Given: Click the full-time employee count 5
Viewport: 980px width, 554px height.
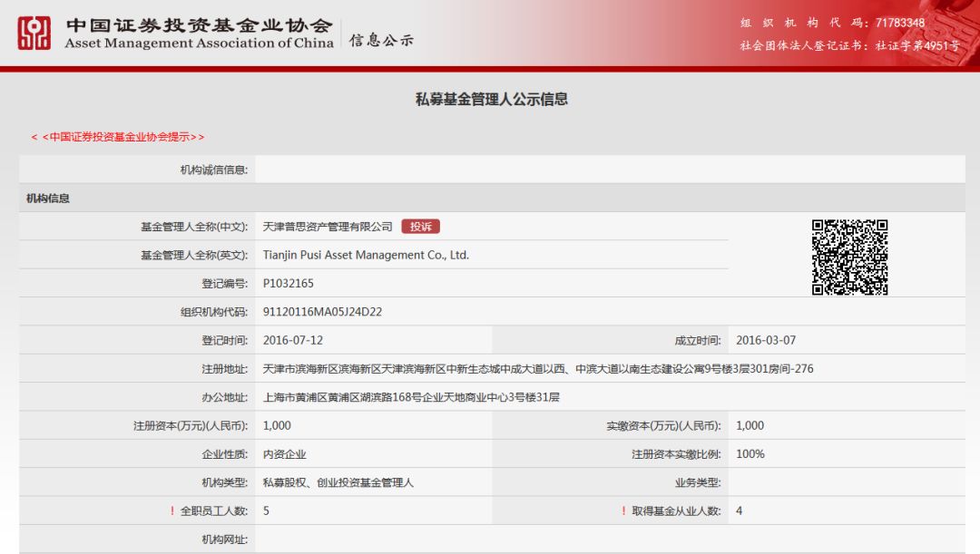Looking at the screenshot, I should pos(266,510).
